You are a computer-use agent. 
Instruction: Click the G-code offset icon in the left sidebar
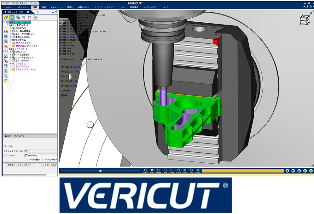point(6,61)
